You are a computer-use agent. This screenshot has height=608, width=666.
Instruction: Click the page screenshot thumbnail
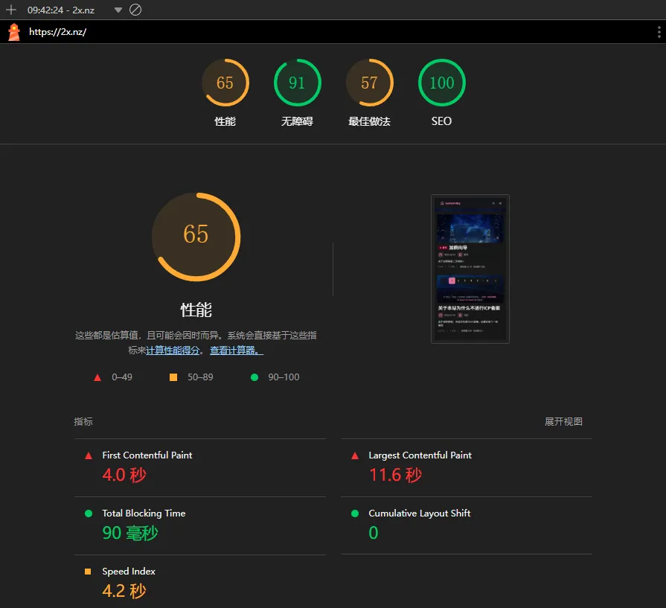click(x=470, y=269)
